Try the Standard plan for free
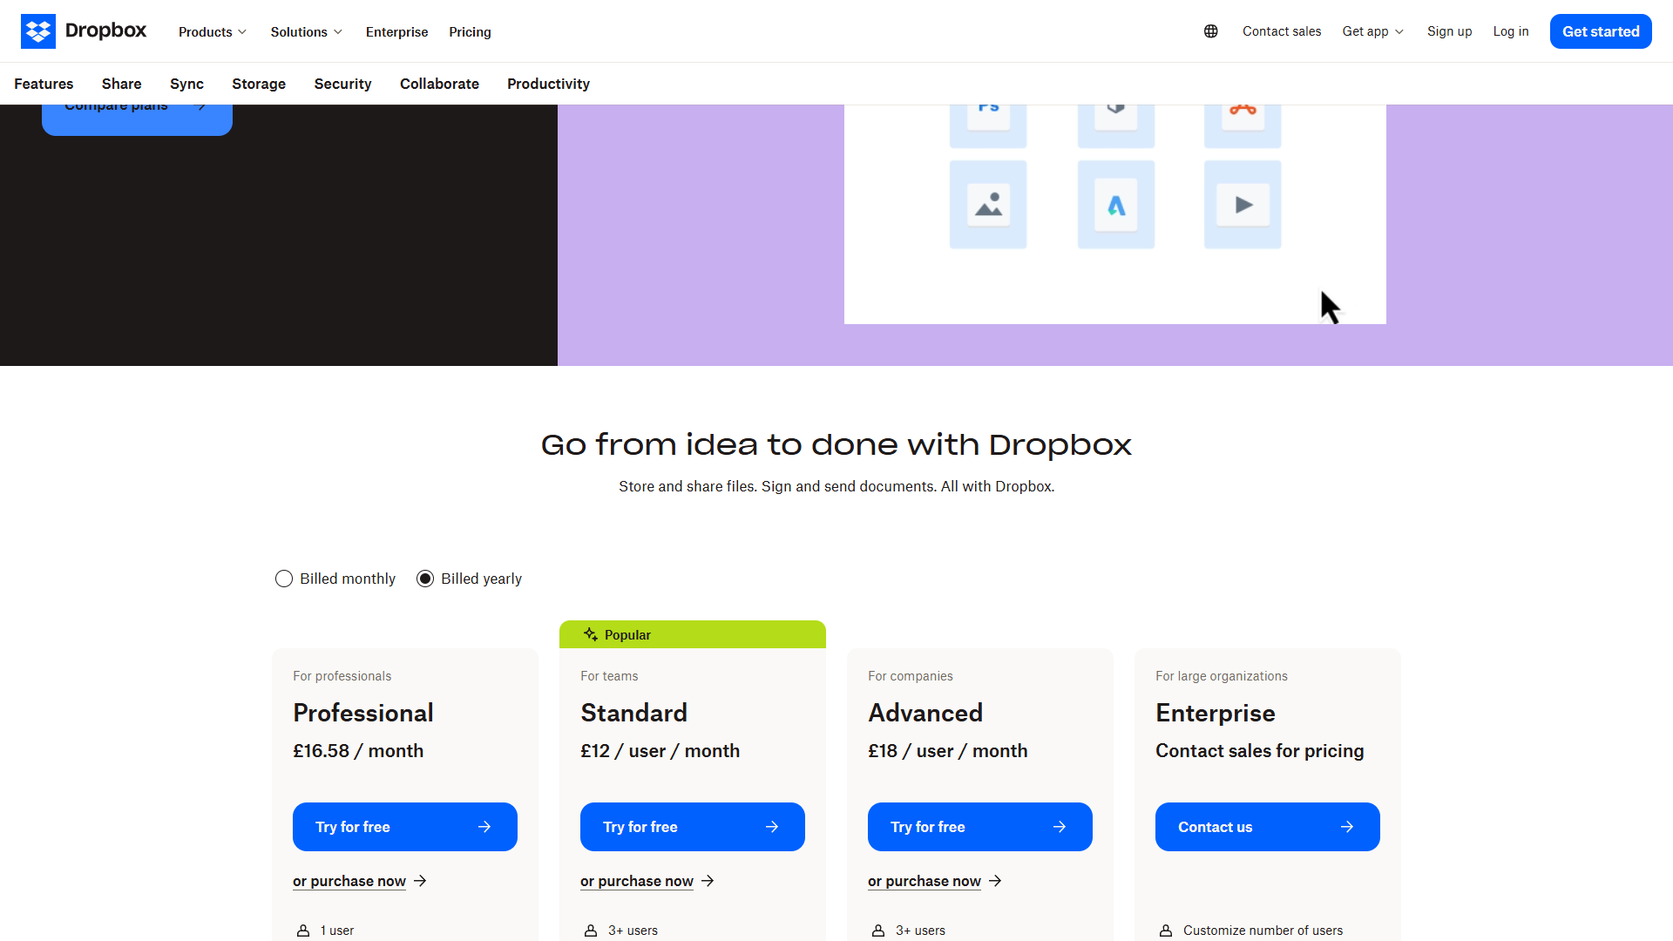 coord(693,827)
